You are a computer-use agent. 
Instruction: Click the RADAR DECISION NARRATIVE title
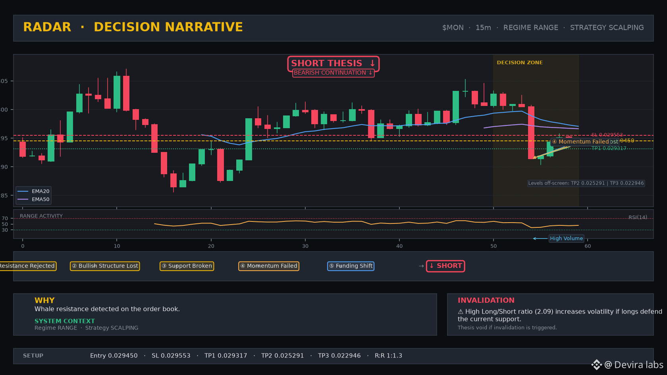(133, 27)
